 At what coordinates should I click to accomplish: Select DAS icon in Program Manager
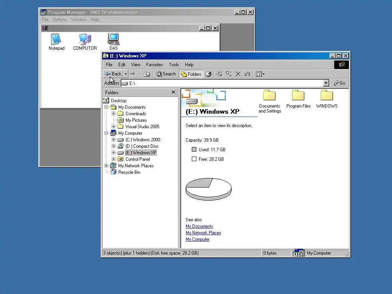click(113, 42)
